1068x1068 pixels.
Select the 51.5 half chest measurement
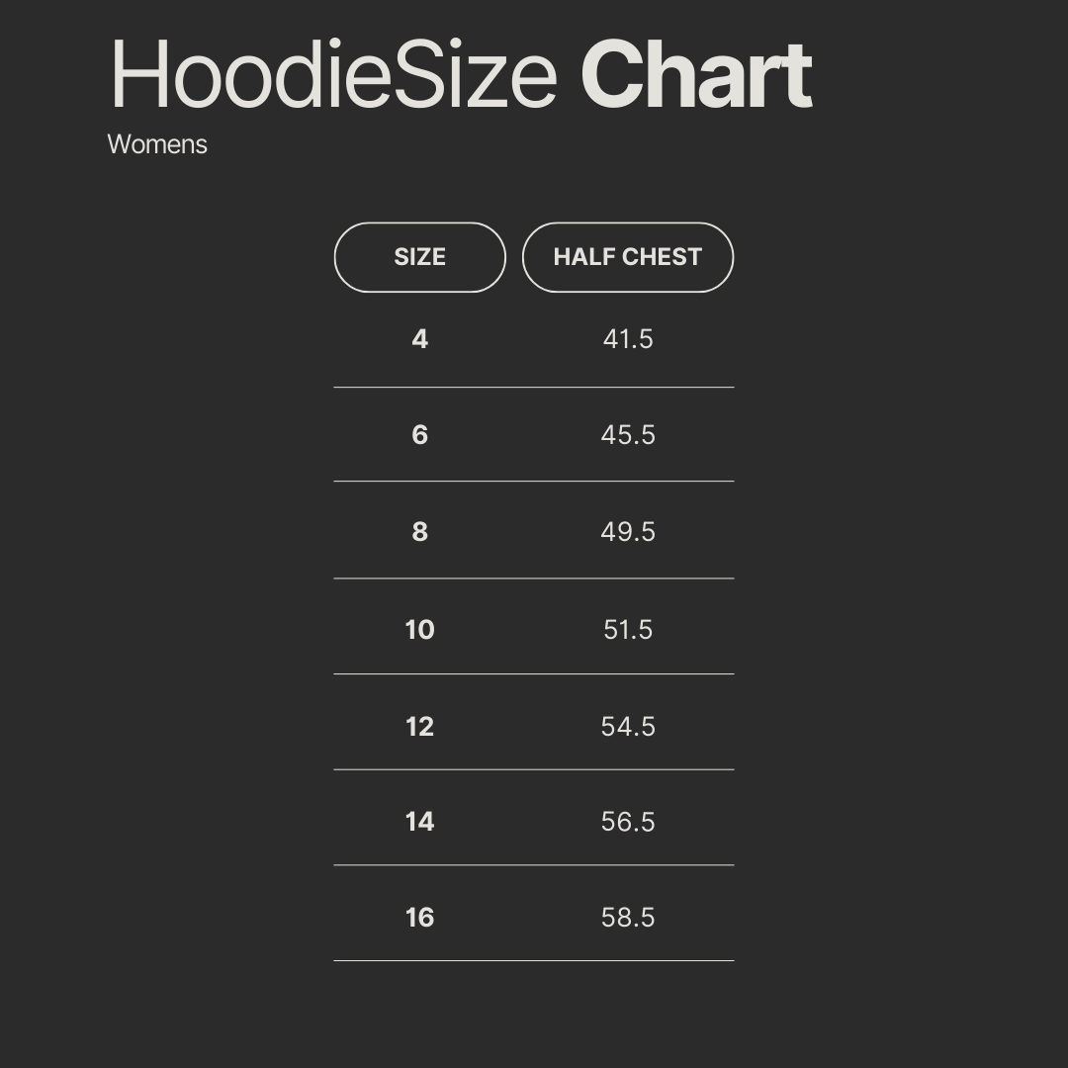click(628, 630)
